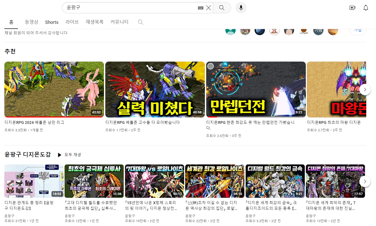This screenshot has height=226, width=376.
Task: Click the text 조회수 2.6만회 • 3주 전
Action: [224, 136]
